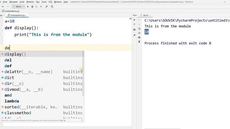The height and width of the screenshot is (129, 230).
Task: Open the VCS menu
Action: tap(50, 2)
